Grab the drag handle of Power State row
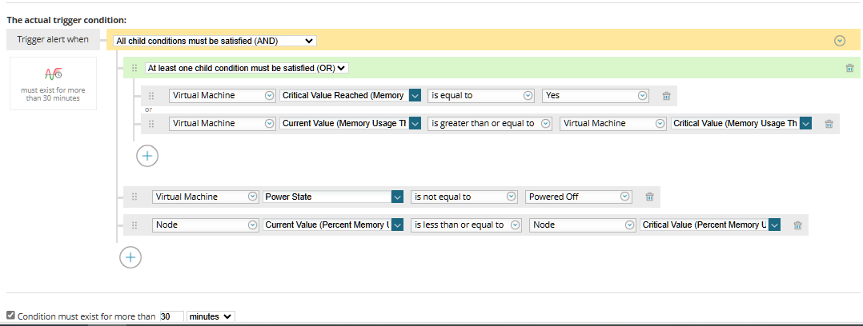The width and height of the screenshot is (863, 326). pos(134,197)
